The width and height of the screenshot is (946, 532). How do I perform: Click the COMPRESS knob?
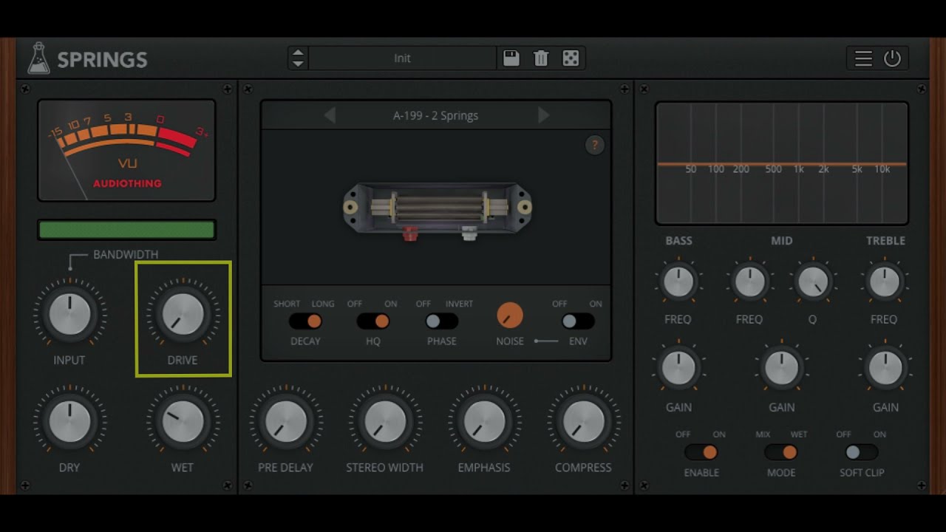click(583, 421)
